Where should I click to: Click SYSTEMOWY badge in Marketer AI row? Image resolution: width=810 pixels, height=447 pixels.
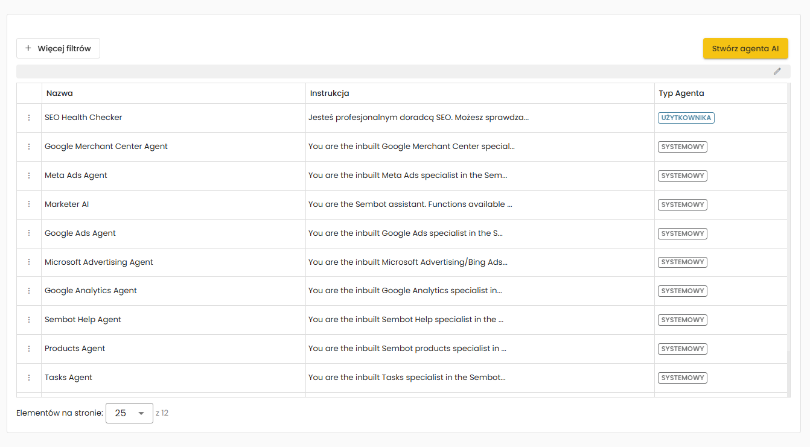click(x=682, y=204)
